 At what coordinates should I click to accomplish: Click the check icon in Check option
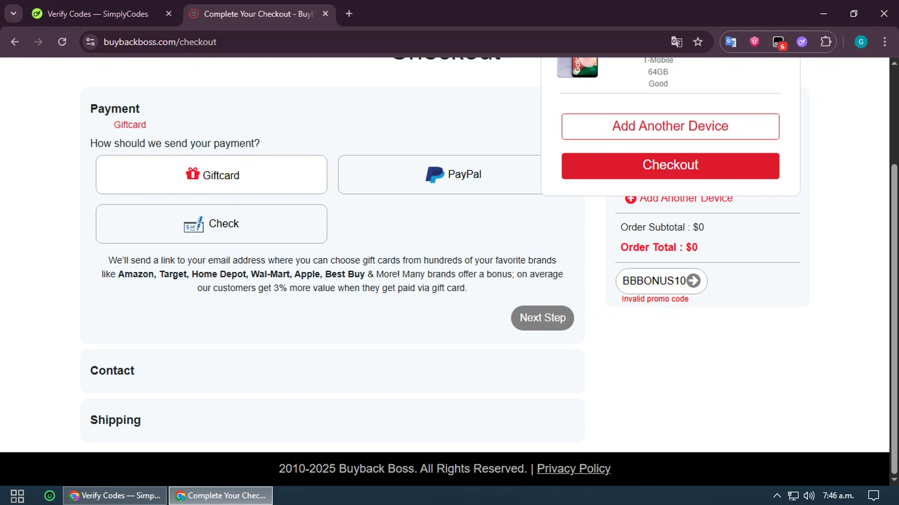pos(194,225)
